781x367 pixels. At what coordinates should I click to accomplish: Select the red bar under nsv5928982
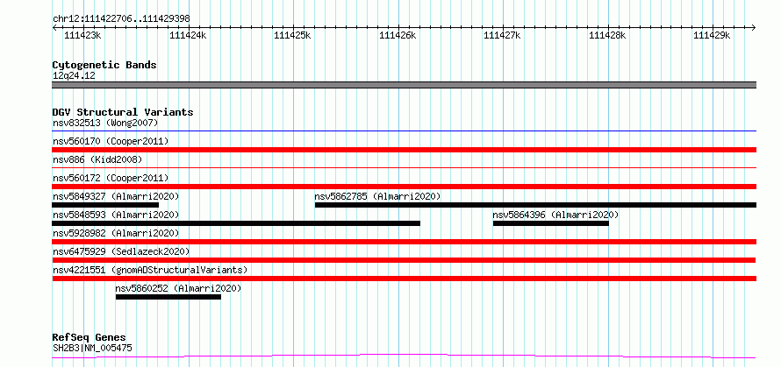click(x=405, y=242)
